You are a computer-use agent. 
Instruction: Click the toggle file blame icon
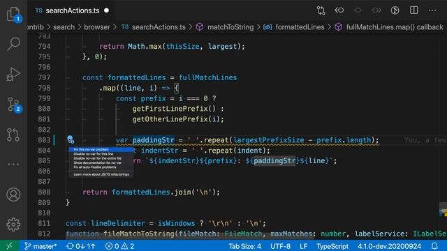coord(395,10)
